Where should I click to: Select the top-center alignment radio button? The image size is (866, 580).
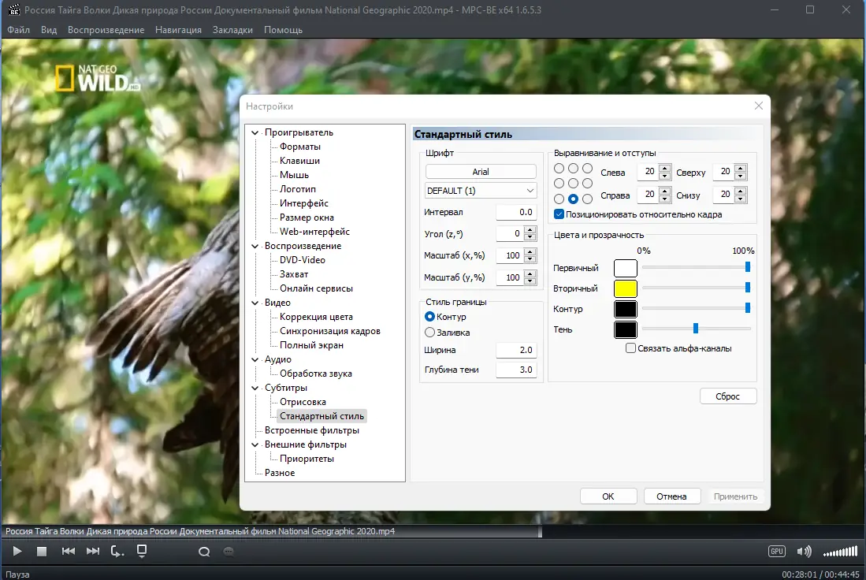click(x=574, y=169)
